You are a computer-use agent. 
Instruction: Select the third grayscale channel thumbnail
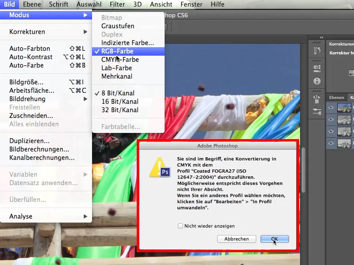pyautogui.click(x=344, y=132)
